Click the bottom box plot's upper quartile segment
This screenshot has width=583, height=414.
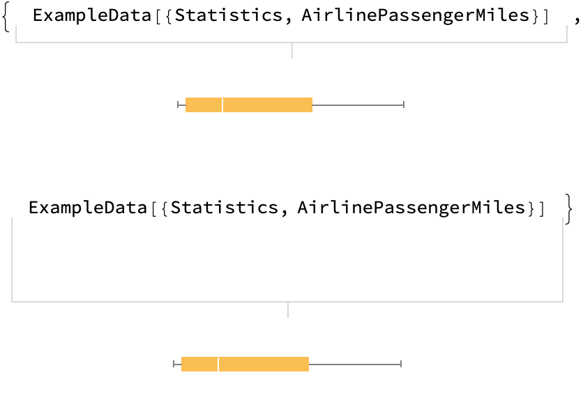[x=264, y=364]
